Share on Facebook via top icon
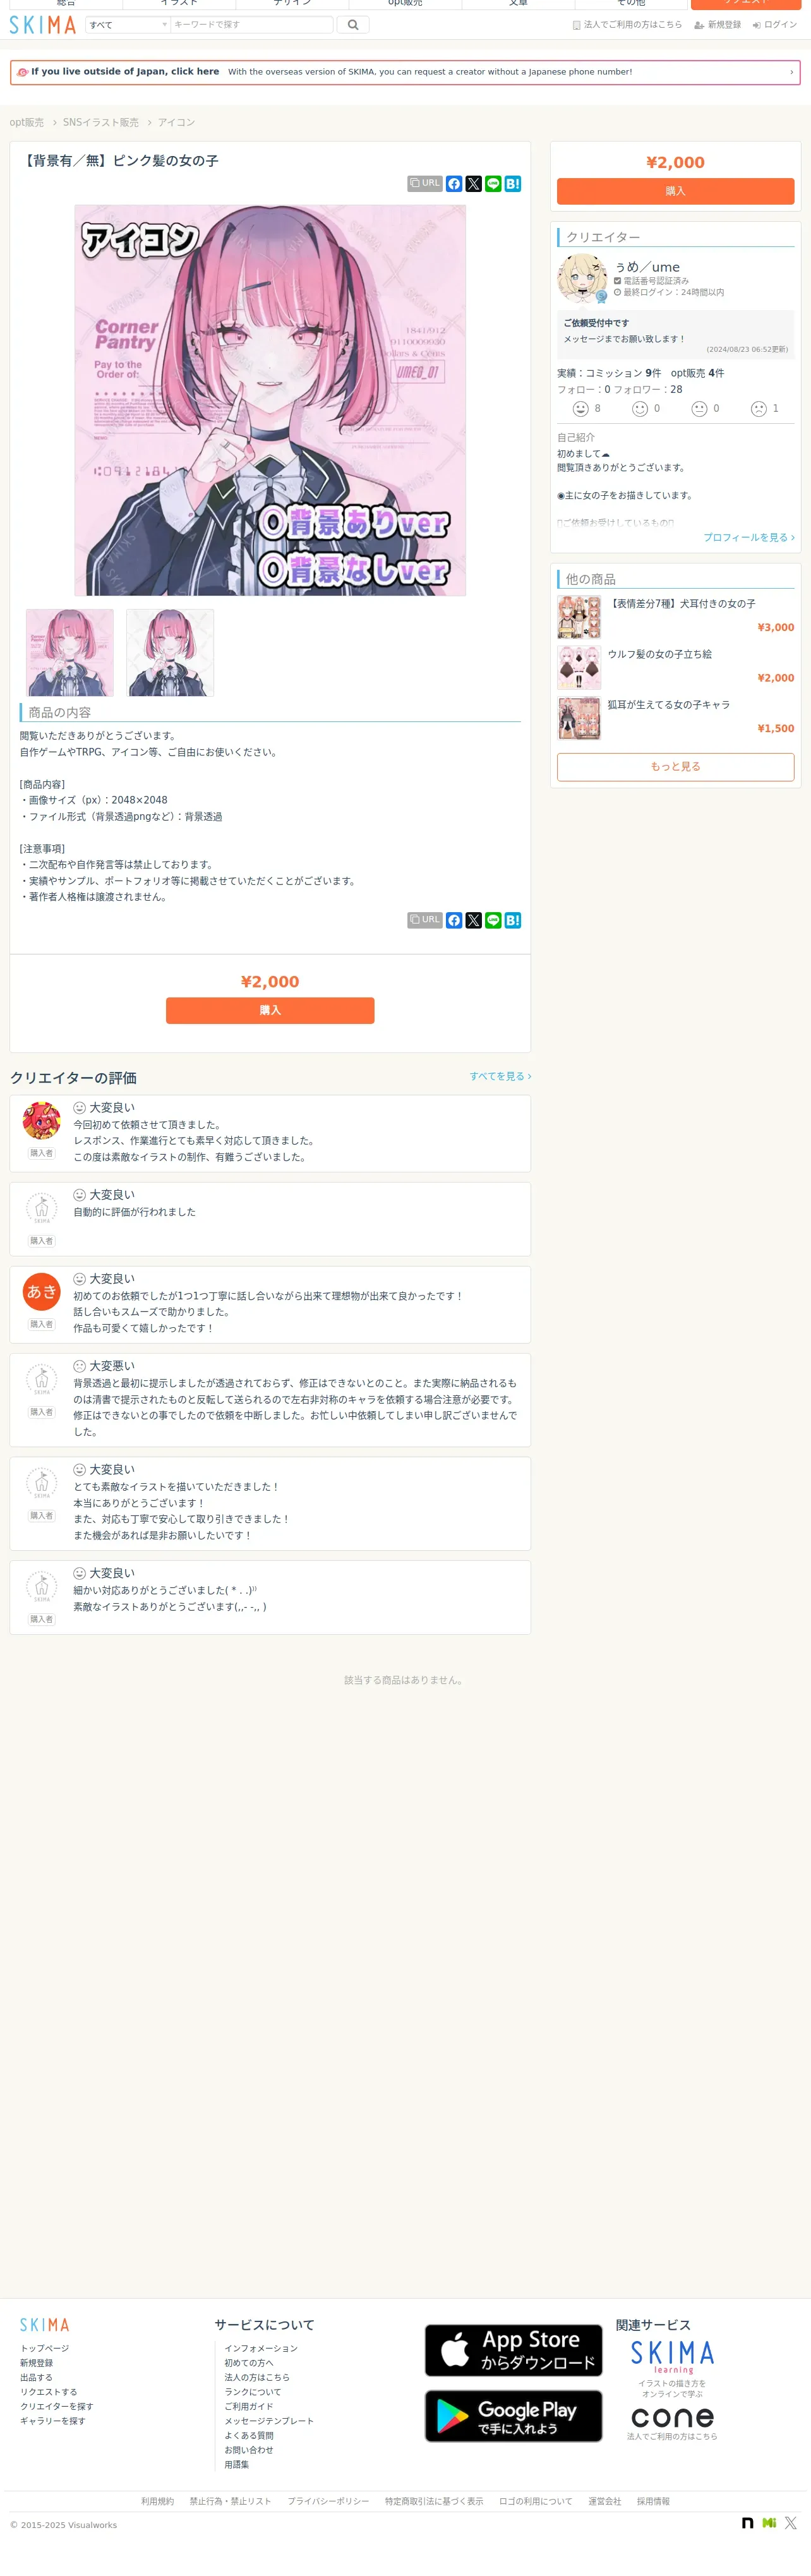811x2576 pixels. pos(454,184)
